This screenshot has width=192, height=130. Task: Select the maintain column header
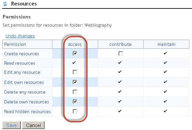166,44
